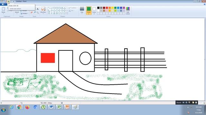Pick the yellow color swatch
This screenshot has width=206, height=115.
pos(112,8)
